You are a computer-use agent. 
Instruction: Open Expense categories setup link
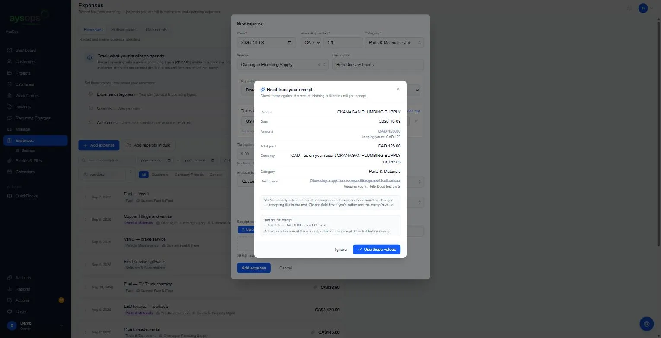[115, 94]
